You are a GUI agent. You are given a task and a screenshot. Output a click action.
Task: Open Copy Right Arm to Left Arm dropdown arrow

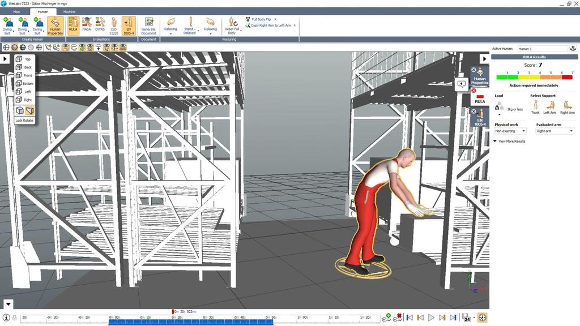pyautogui.click(x=295, y=25)
